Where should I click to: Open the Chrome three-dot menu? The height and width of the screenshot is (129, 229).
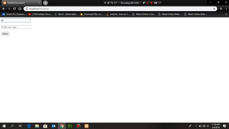pyautogui.click(x=226, y=9)
